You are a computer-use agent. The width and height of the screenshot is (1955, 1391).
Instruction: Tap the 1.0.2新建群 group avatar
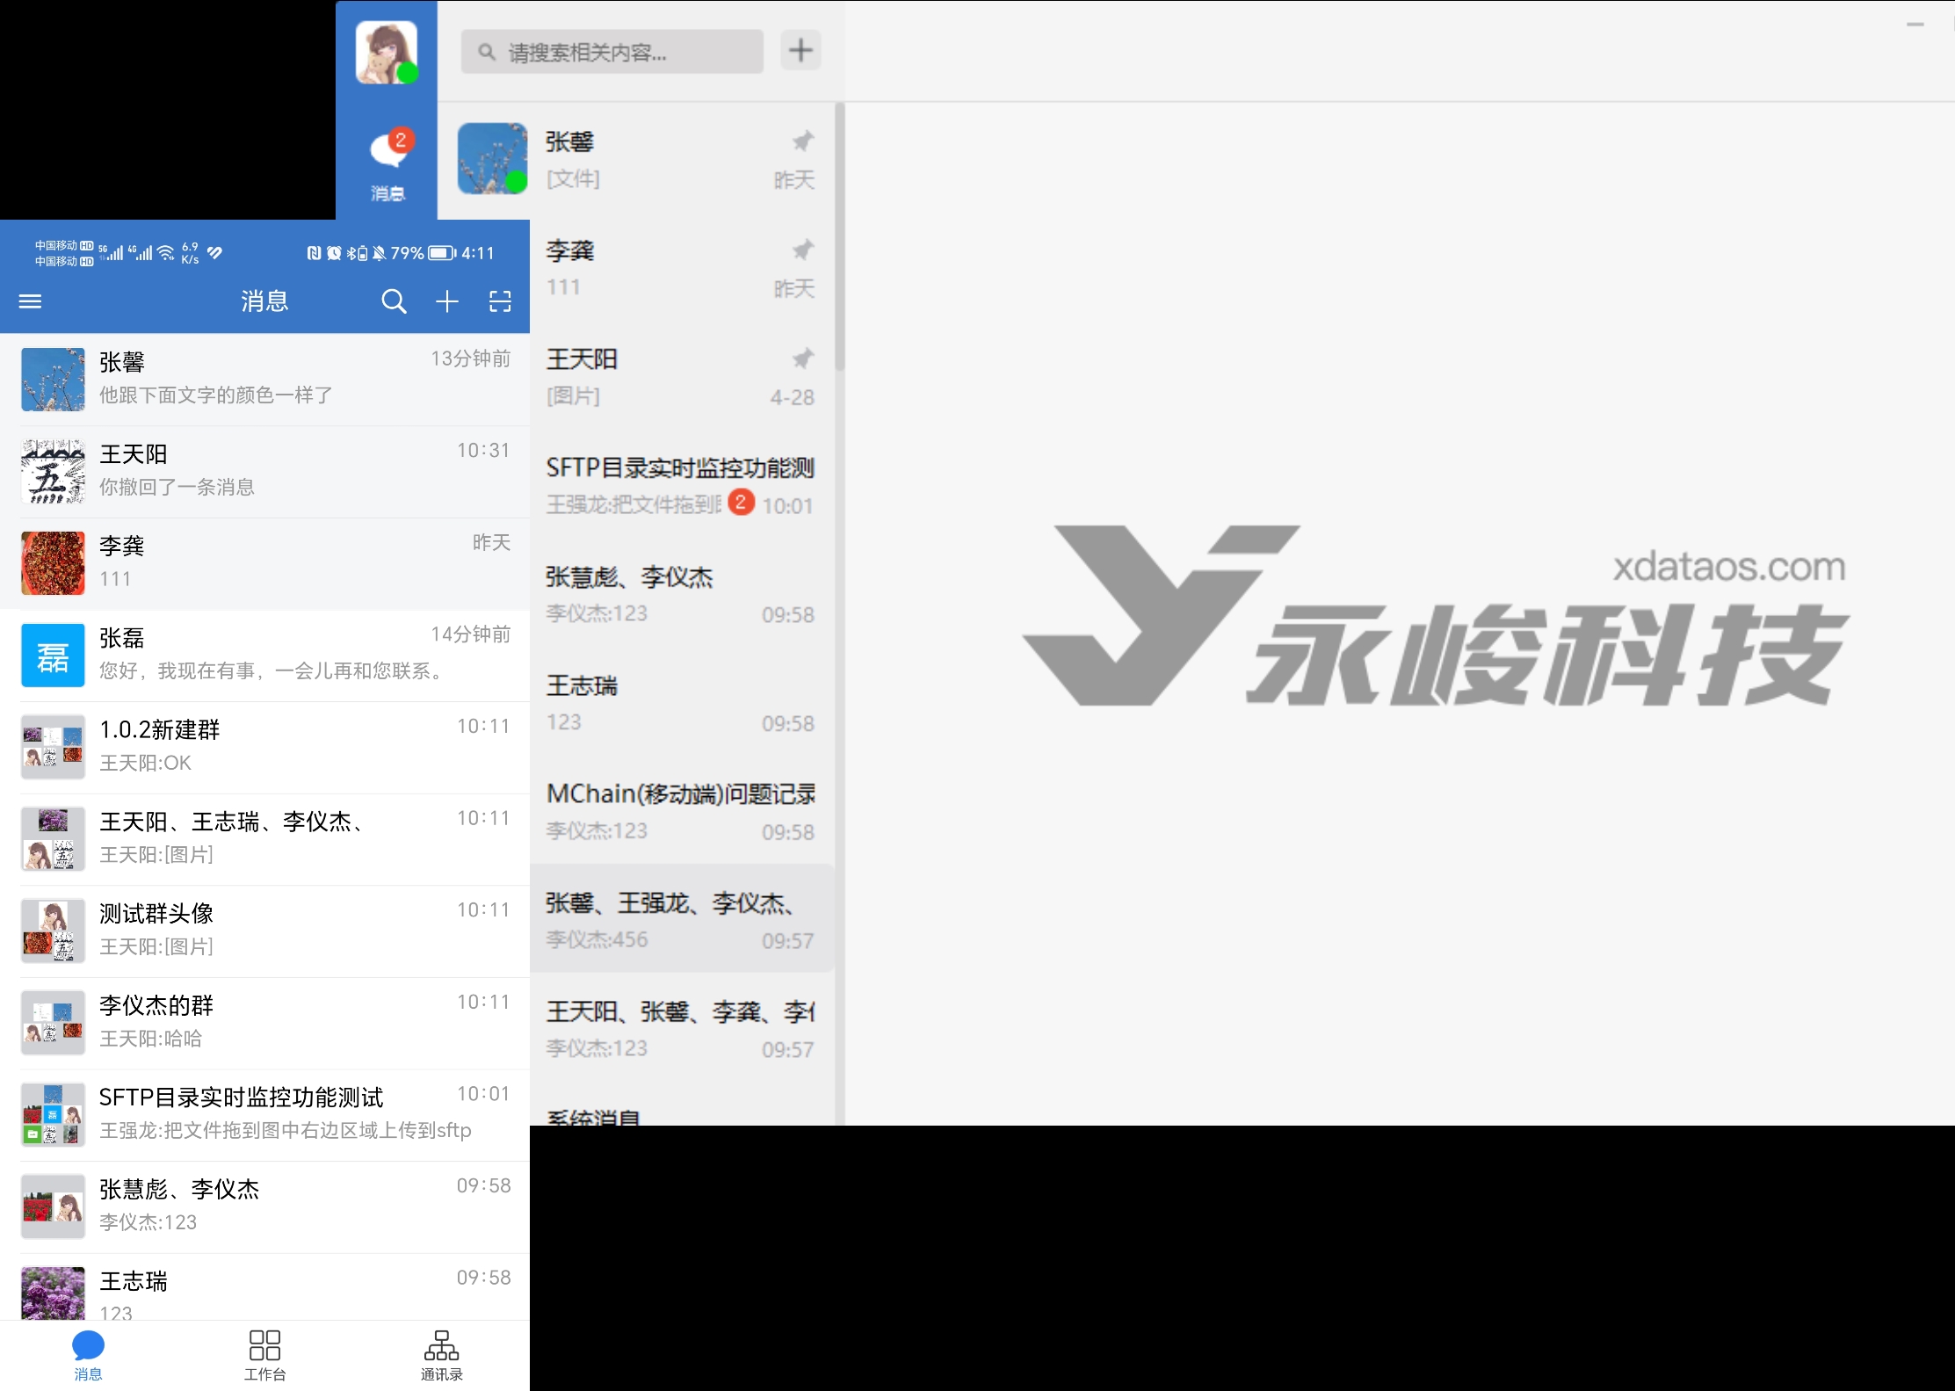53,747
